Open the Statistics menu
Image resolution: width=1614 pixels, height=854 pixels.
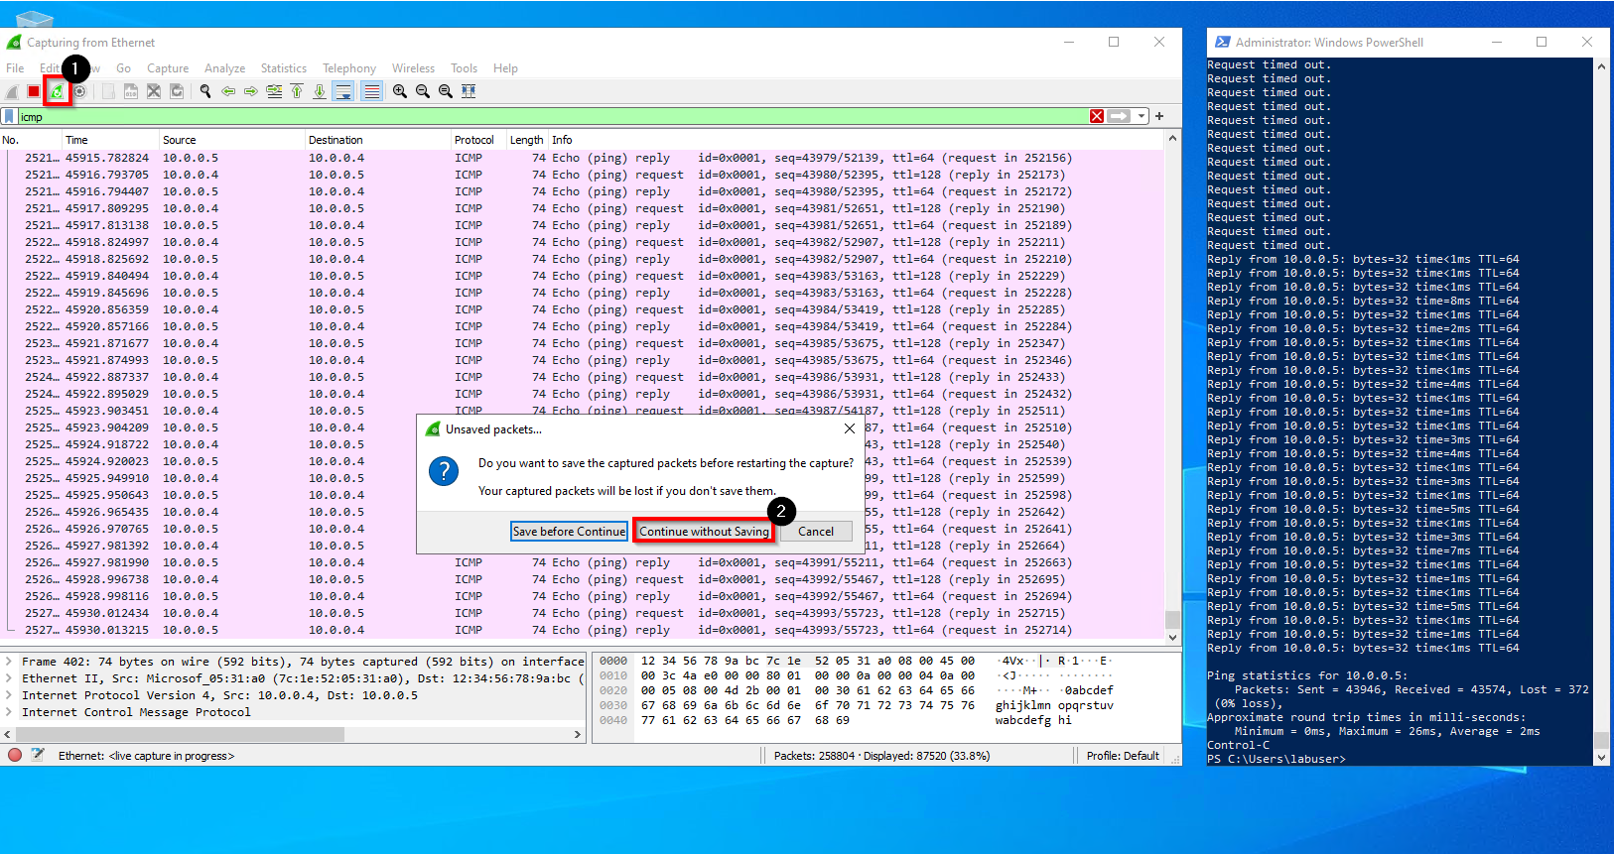tap(284, 68)
